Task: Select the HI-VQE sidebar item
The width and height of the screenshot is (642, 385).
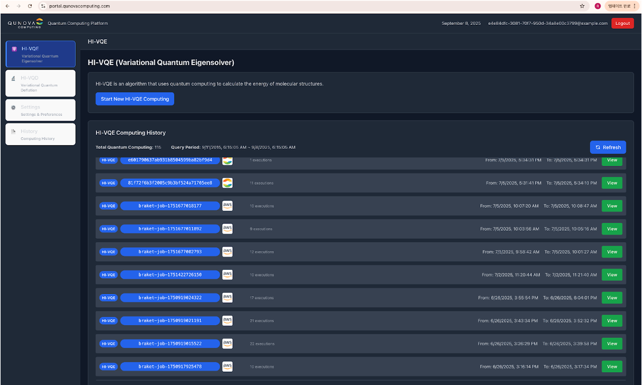Action: pyautogui.click(x=40, y=54)
